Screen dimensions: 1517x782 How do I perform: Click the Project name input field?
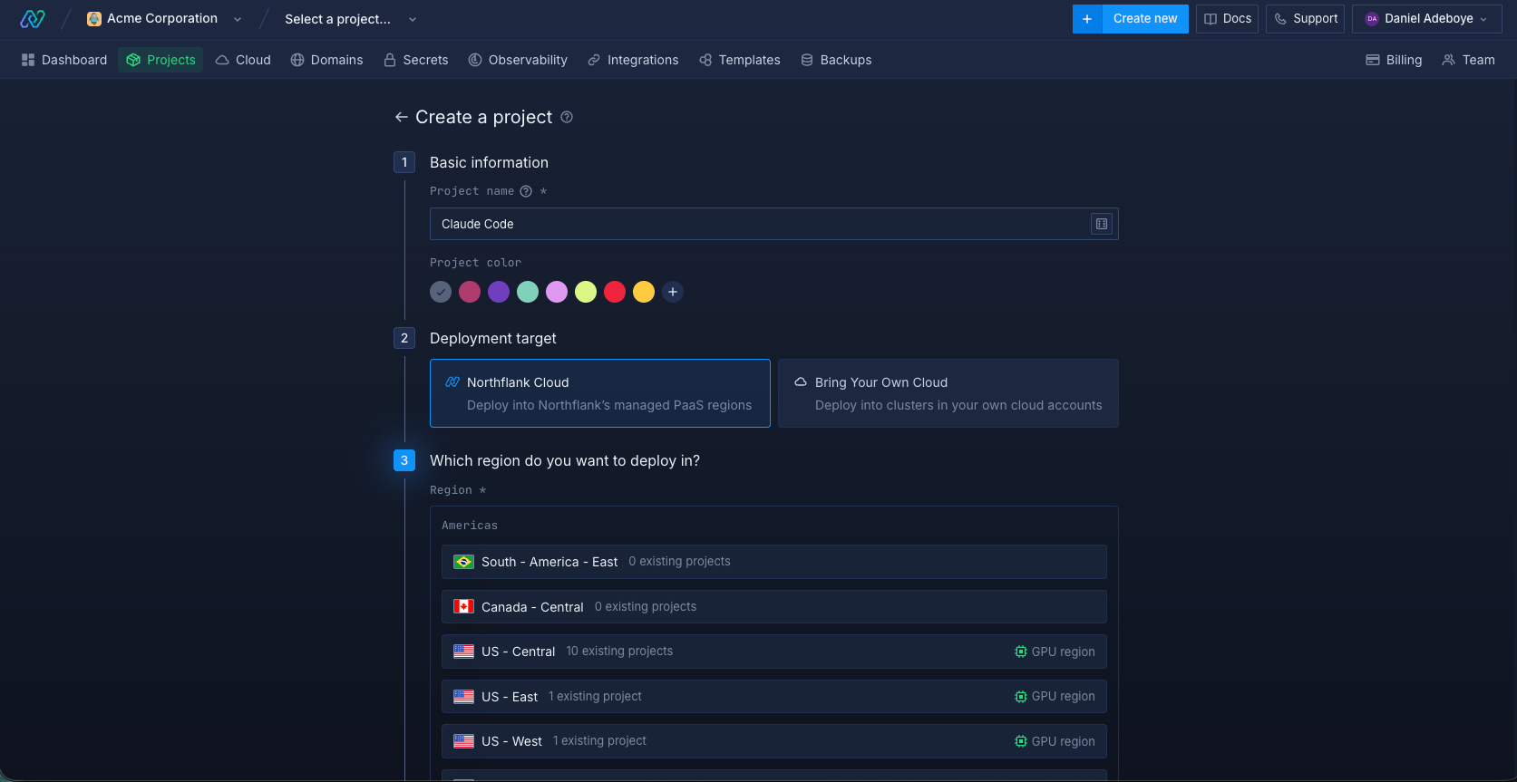(774, 224)
